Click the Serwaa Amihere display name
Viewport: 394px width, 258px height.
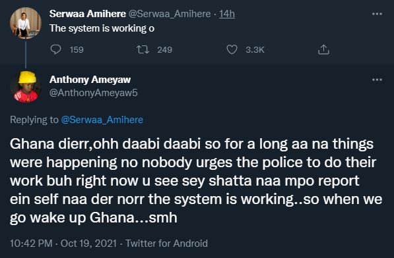click(x=87, y=14)
